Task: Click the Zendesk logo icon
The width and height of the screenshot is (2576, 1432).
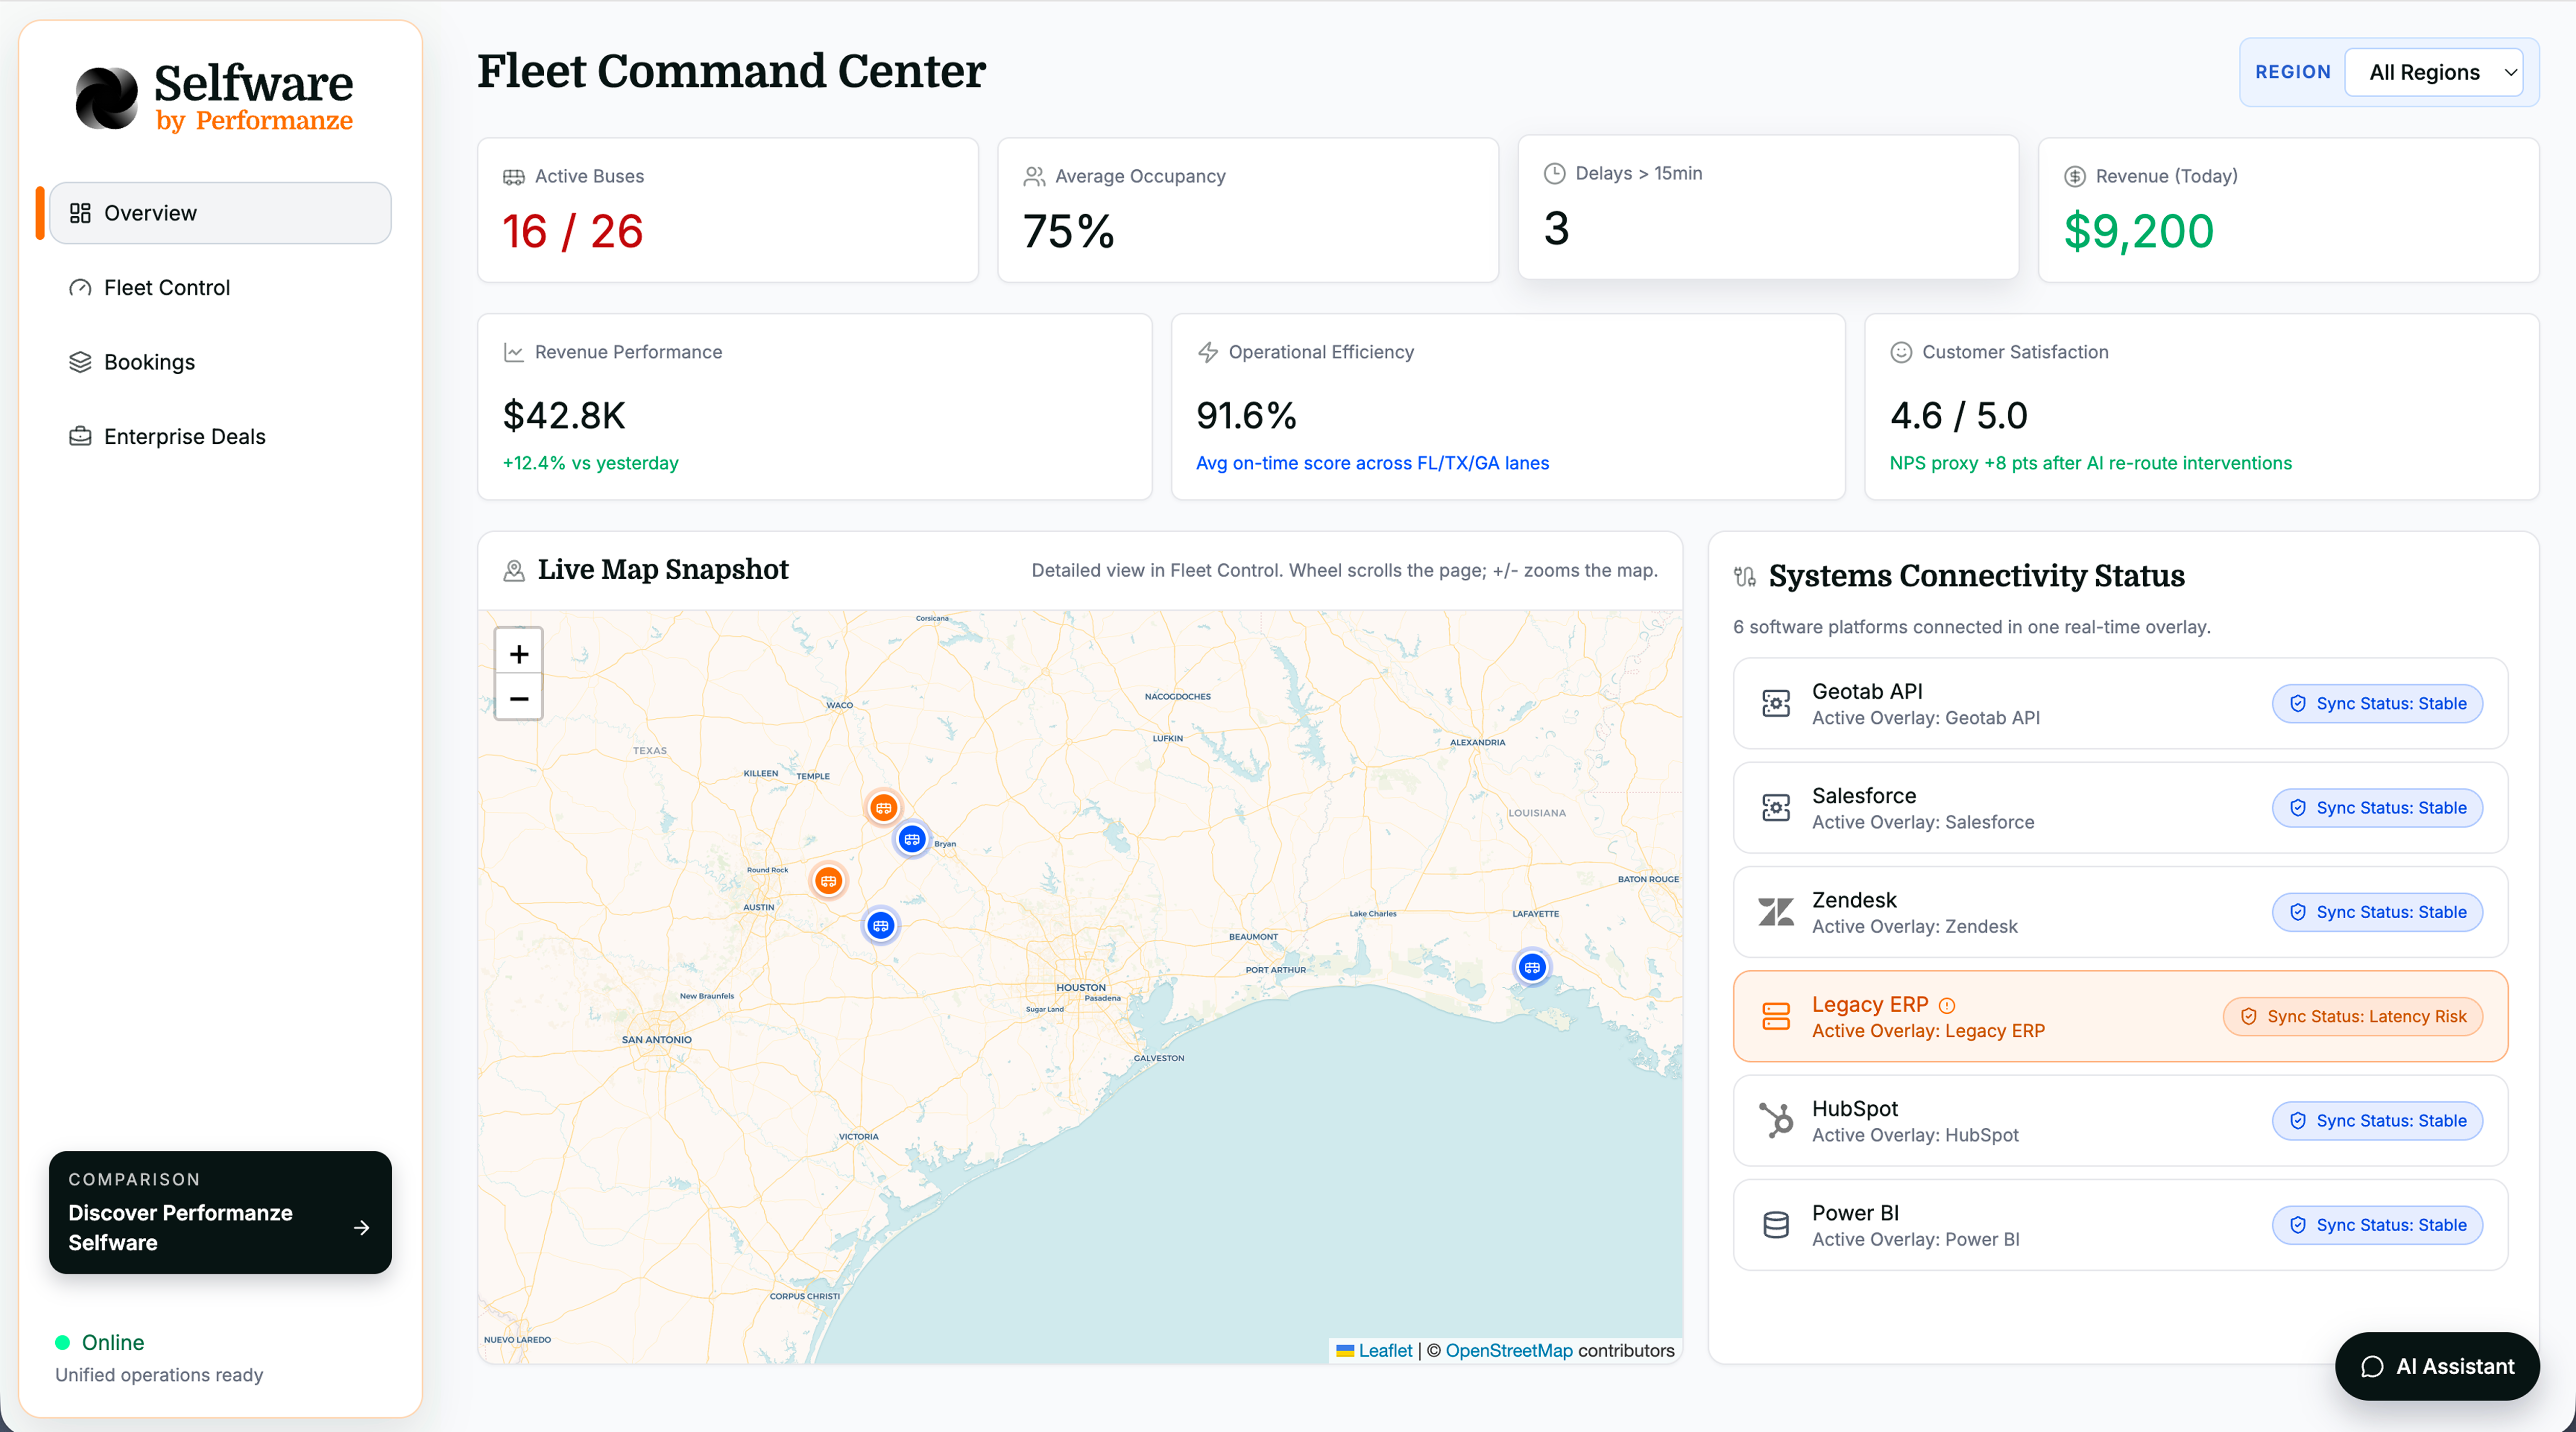Action: pos(1775,912)
